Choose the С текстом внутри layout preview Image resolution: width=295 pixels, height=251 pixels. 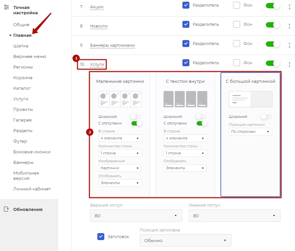pos(185,99)
